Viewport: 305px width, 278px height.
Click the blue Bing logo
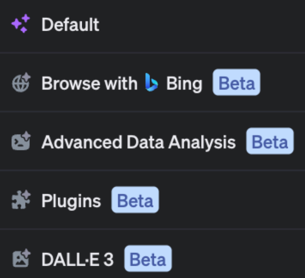pyautogui.click(x=151, y=83)
